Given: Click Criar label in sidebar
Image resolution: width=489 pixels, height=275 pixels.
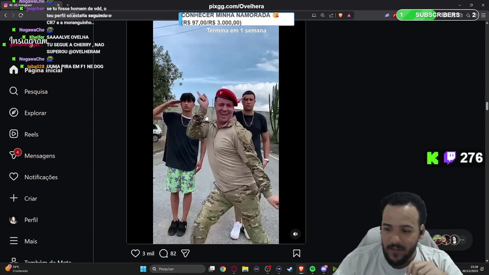Looking at the screenshot, I should coord(31,199).
